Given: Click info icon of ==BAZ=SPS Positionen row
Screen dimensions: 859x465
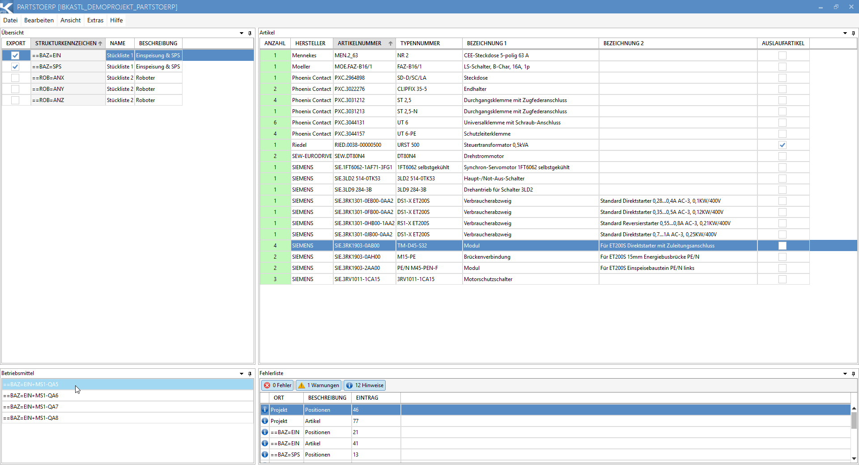Looking at the screenshot, I should point(265,454).
